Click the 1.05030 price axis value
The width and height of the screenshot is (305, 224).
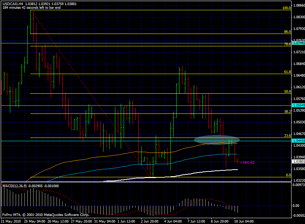click(x=299, y=122)
